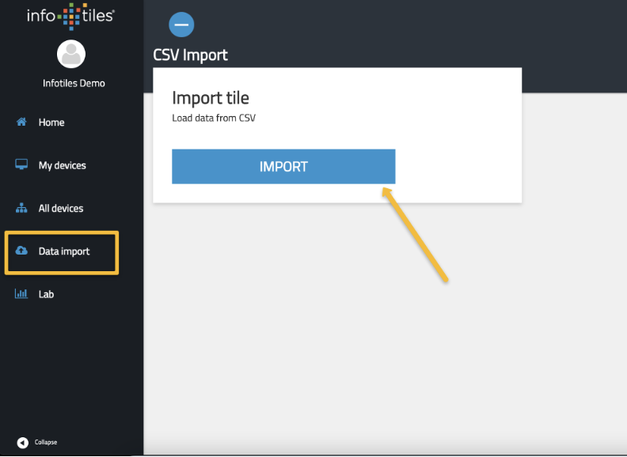Open My devices in the sidebar
The width and height of the screenshot is (627, 457).
[x=62, y=165]
